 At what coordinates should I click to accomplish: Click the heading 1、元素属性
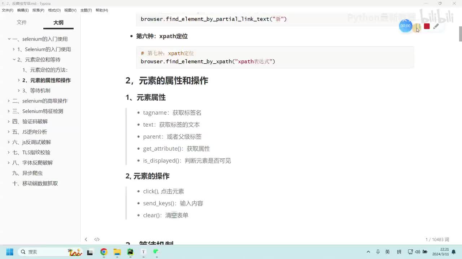pos(145,97)
